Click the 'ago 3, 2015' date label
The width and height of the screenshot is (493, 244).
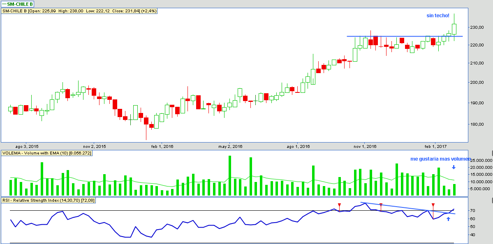(x=27, y=146)
